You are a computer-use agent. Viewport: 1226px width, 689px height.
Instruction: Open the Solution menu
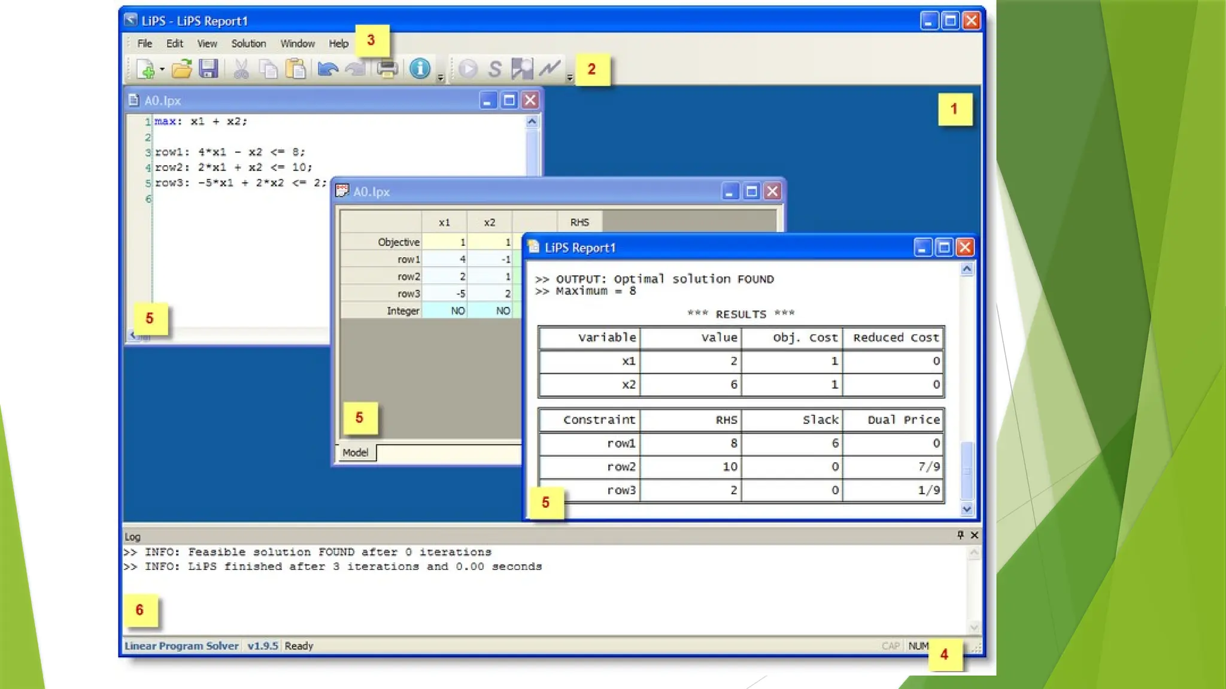(x=248, y=44)
